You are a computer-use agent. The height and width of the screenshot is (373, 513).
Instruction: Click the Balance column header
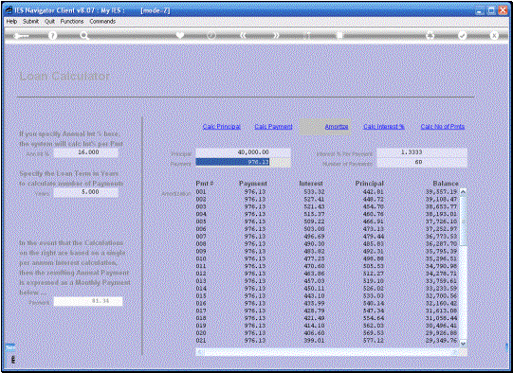tap(446, 184)
